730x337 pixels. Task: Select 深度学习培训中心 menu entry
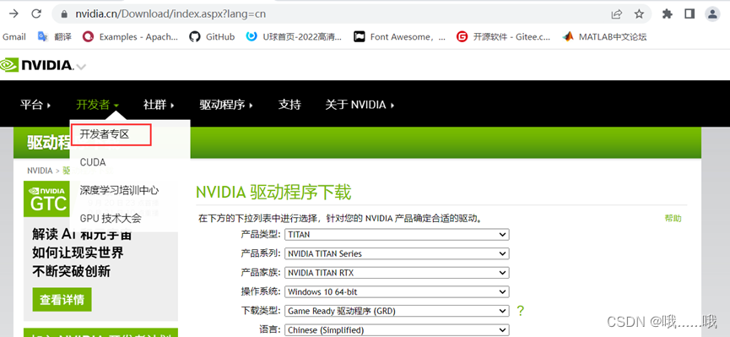pyautogui.click(x=119, y=190)
